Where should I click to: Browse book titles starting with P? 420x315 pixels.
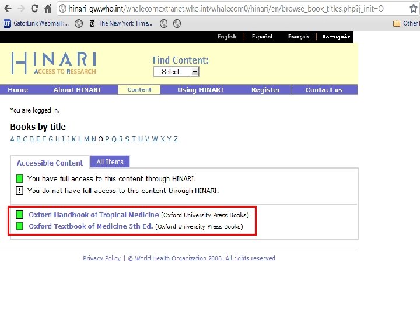point(107,139)
